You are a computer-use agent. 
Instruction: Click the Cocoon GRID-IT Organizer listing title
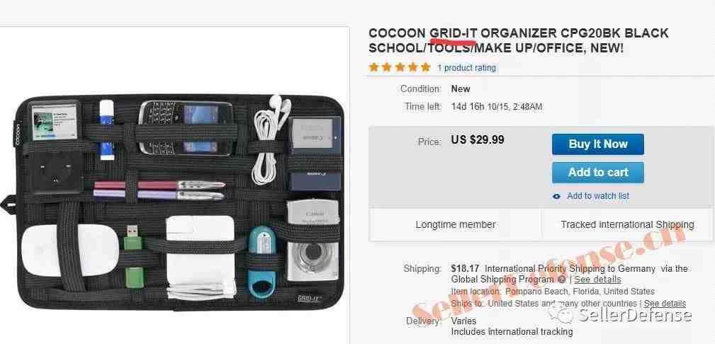519,40
